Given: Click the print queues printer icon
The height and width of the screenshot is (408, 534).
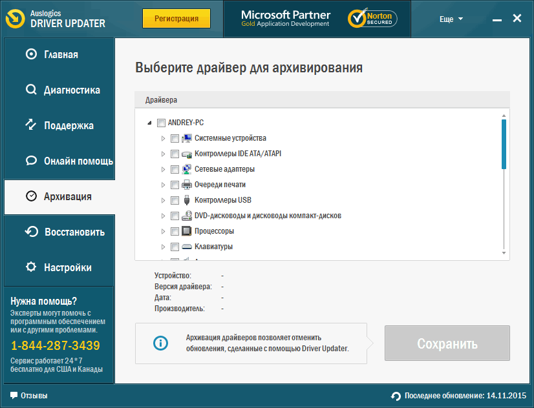Looking at the screenshot, I should tap(187, 185).
